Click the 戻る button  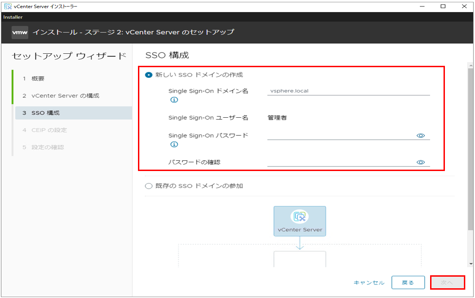point(408,283)
